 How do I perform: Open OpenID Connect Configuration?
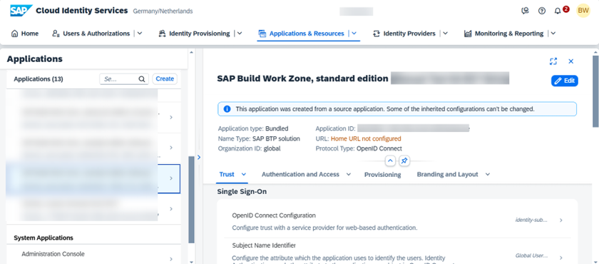(x=397, y=221)
